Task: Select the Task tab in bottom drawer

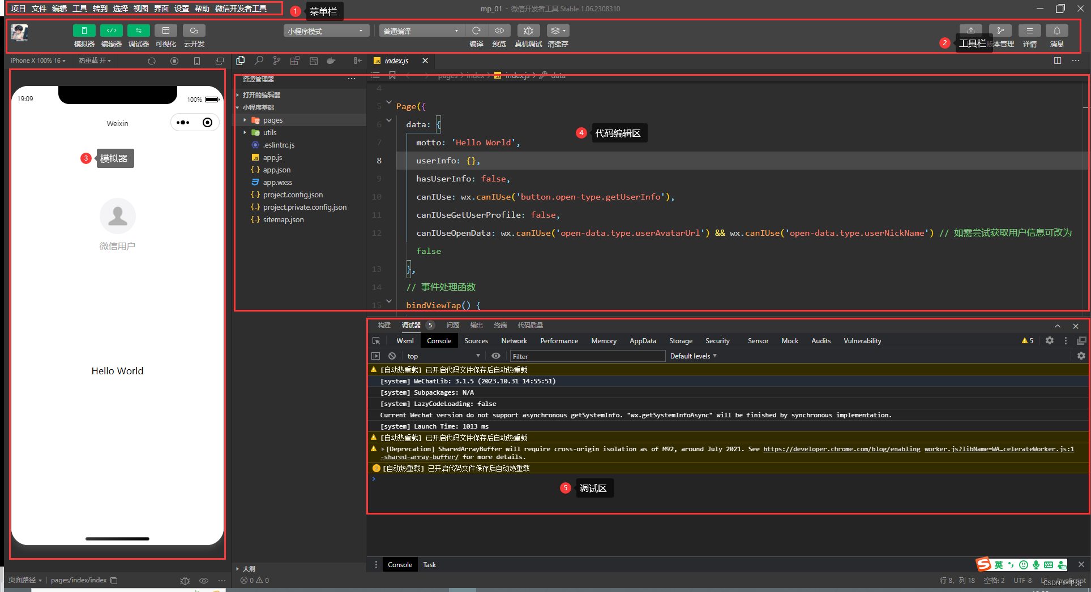Action: pyautogui.click(x=430, y=565)
